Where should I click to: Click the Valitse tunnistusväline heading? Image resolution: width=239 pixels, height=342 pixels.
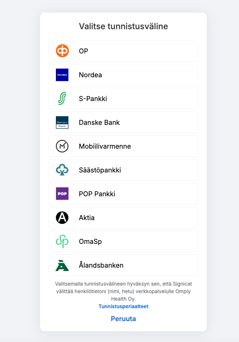click(123, 26)
